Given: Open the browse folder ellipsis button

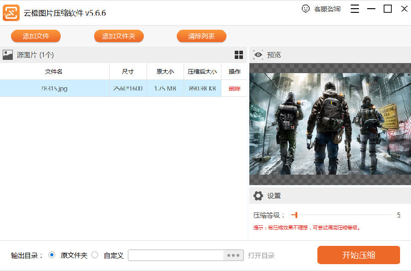Looking at the screenshot, I should 233,255.
